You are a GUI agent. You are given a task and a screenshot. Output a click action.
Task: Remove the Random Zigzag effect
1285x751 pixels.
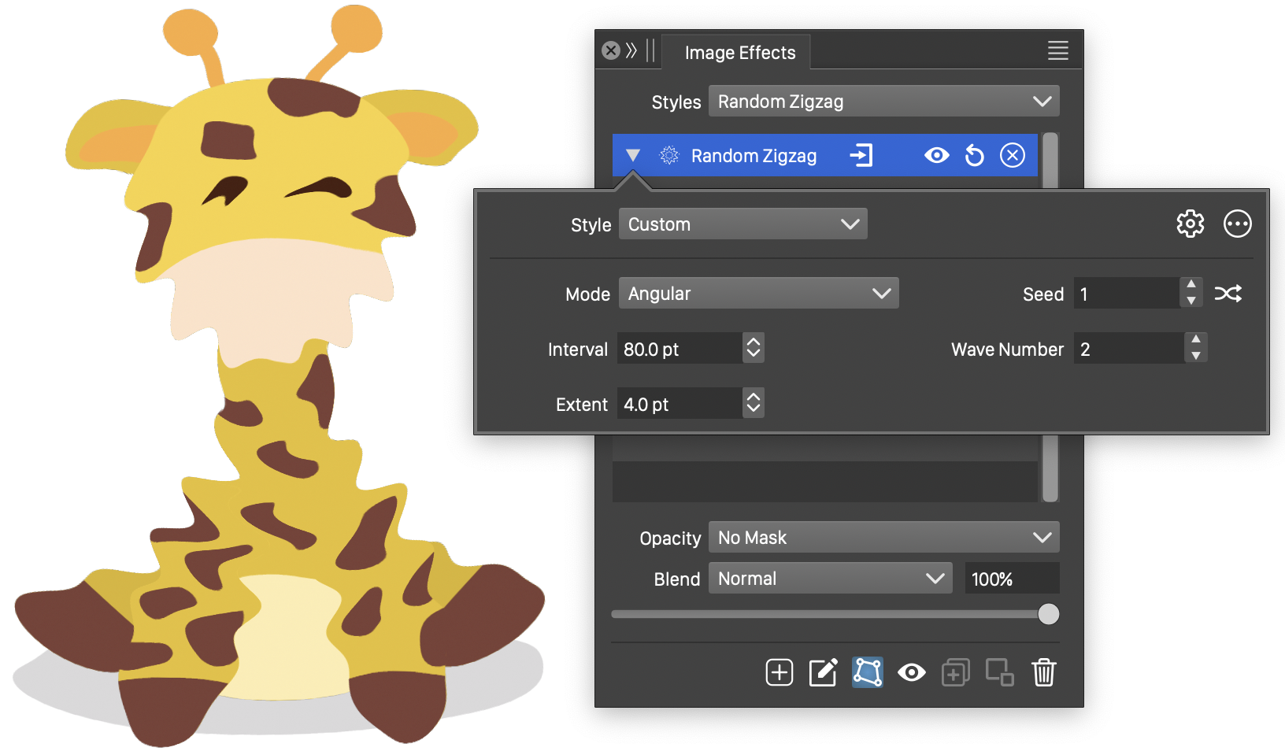[x=1012, y=156]
